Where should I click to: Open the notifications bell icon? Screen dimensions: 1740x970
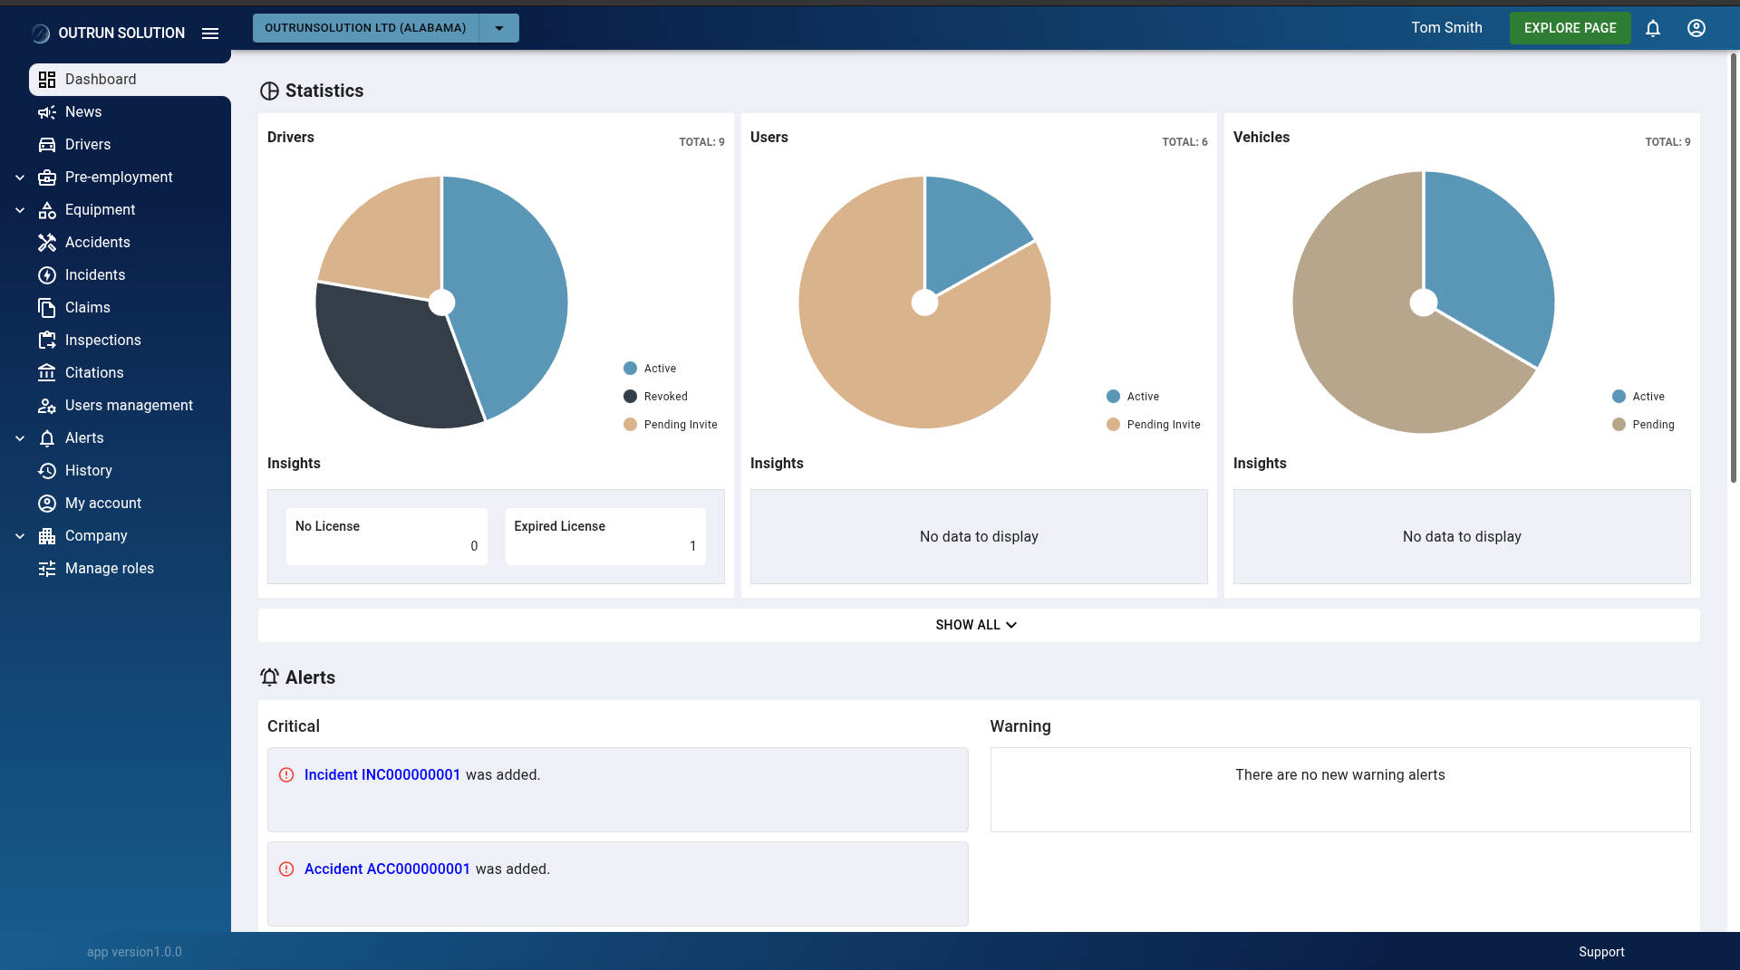click(1653, 28)
